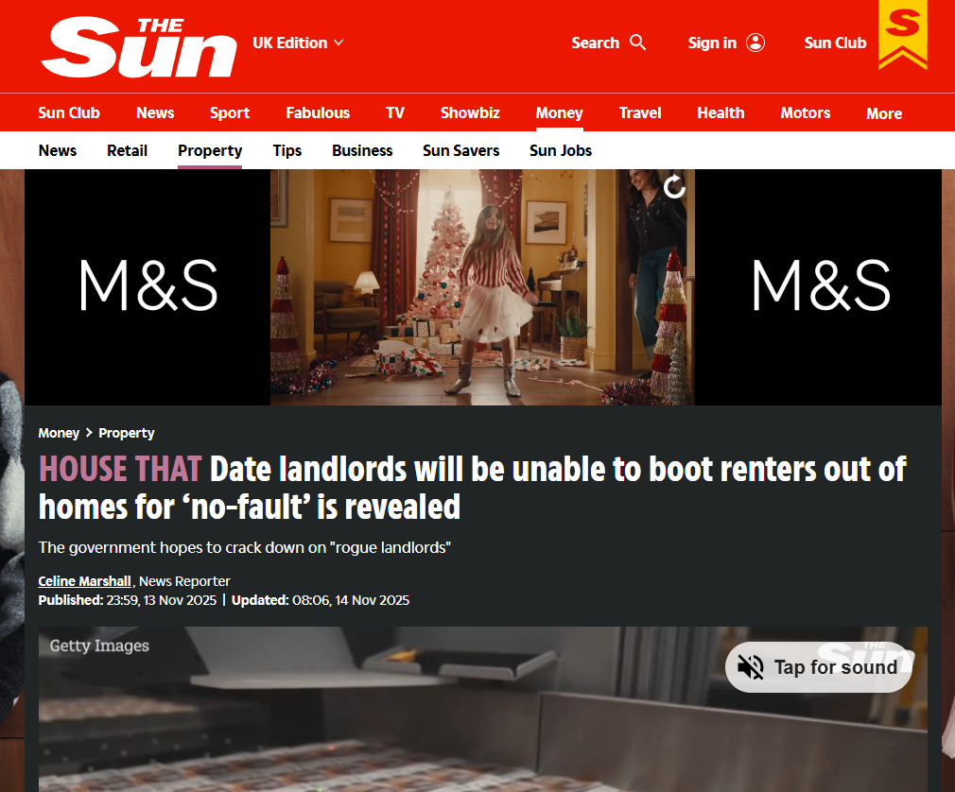Click the Sign in text link
The height and width of the screenshot is (792, 955).
click(712, 43)
